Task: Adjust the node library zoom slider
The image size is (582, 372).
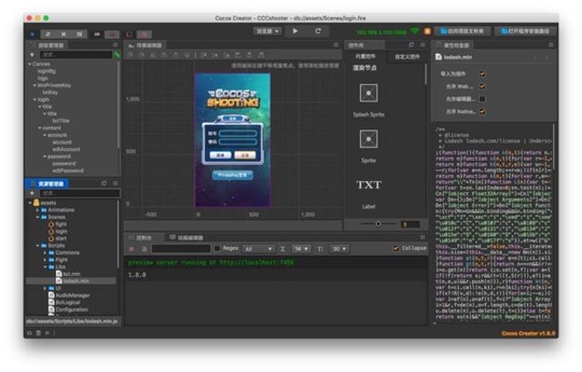Action: [x=378, y=224]
